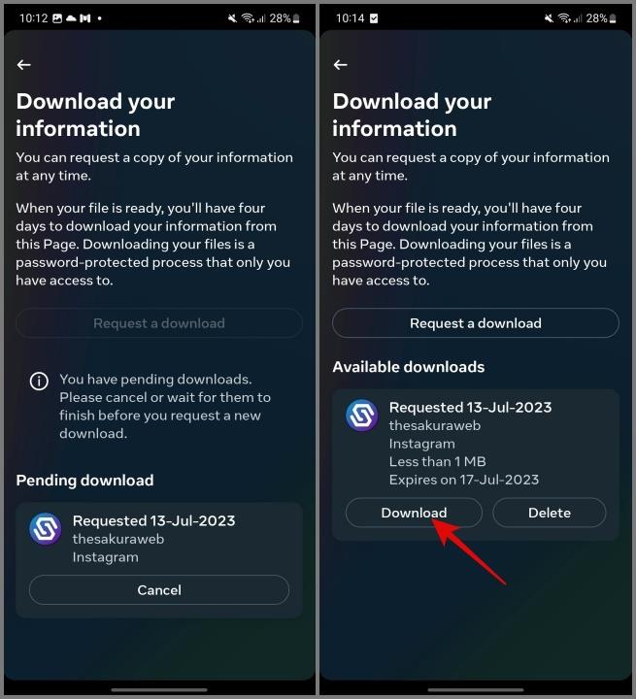The height and width of the screenshot is (699, 636).
Task: Tap the greyed-out Request a download button
Action: [x=159, y=322]
